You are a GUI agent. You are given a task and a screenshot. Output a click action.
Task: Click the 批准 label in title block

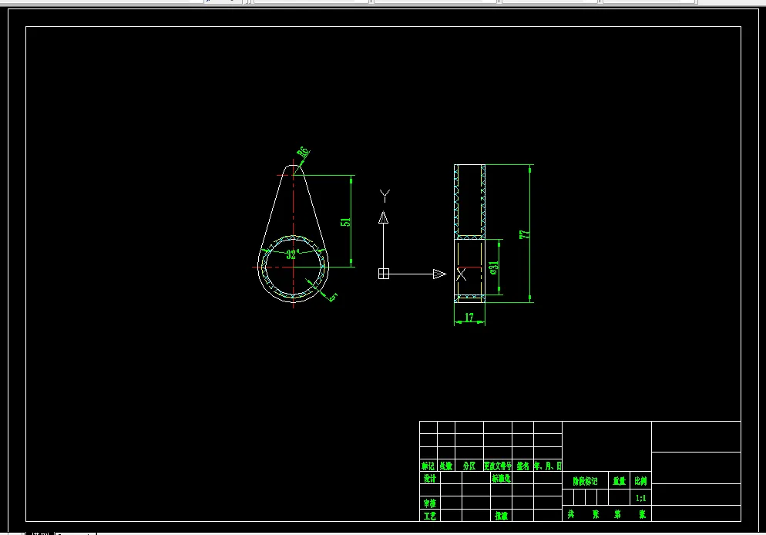coord(501,516)
